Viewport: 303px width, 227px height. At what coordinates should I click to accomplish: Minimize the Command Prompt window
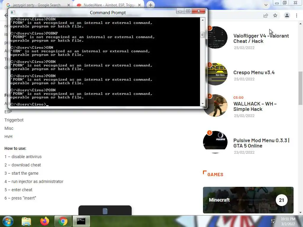180,11
